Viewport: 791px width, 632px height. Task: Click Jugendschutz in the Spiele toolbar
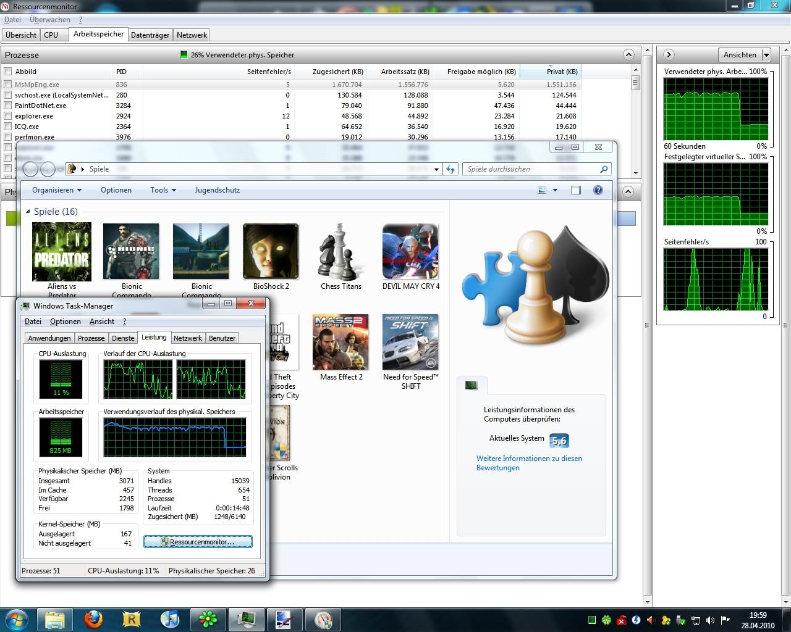(218, 190)
